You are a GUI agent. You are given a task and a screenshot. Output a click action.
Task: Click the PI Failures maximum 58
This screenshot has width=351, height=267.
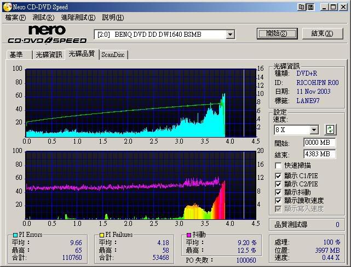point(166,250)
